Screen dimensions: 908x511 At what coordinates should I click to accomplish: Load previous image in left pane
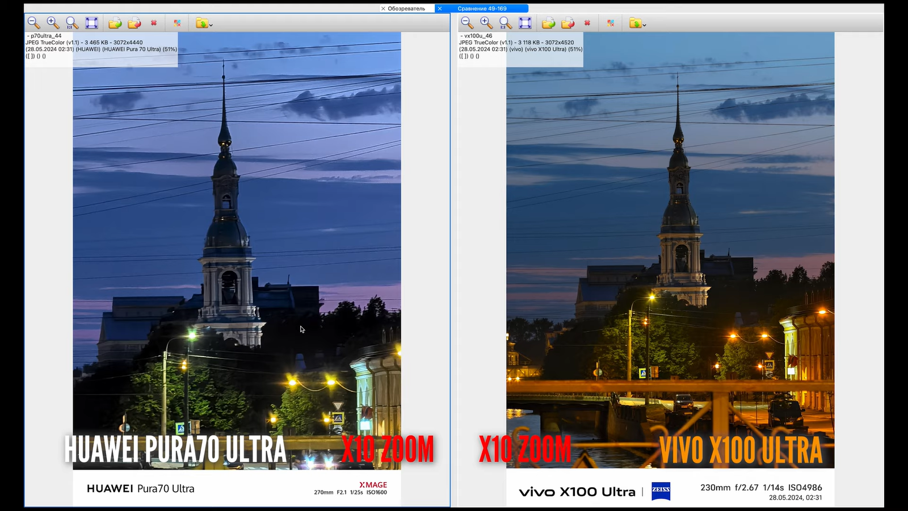134,23
